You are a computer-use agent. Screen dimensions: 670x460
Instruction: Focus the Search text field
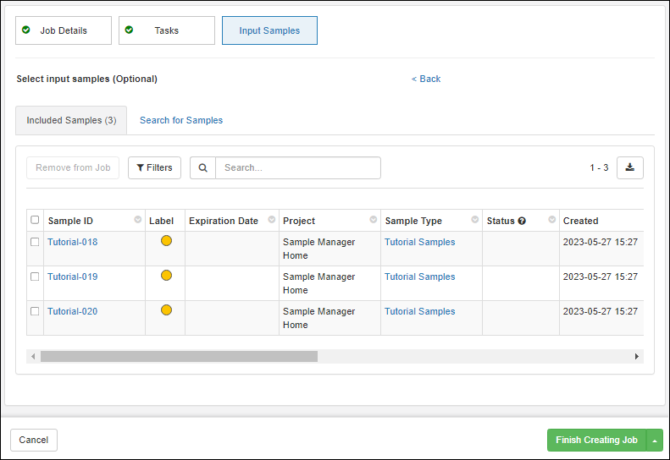(x=297, y=167)
